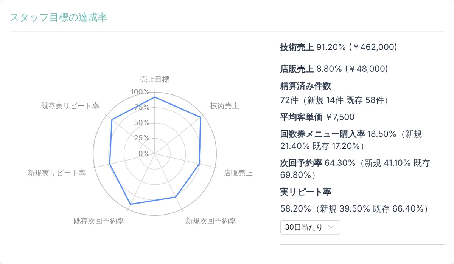Viewport: 454px width, 264px height.
Task: Select the 店販売上 radar axis label
Action: [x=238, y=173]
